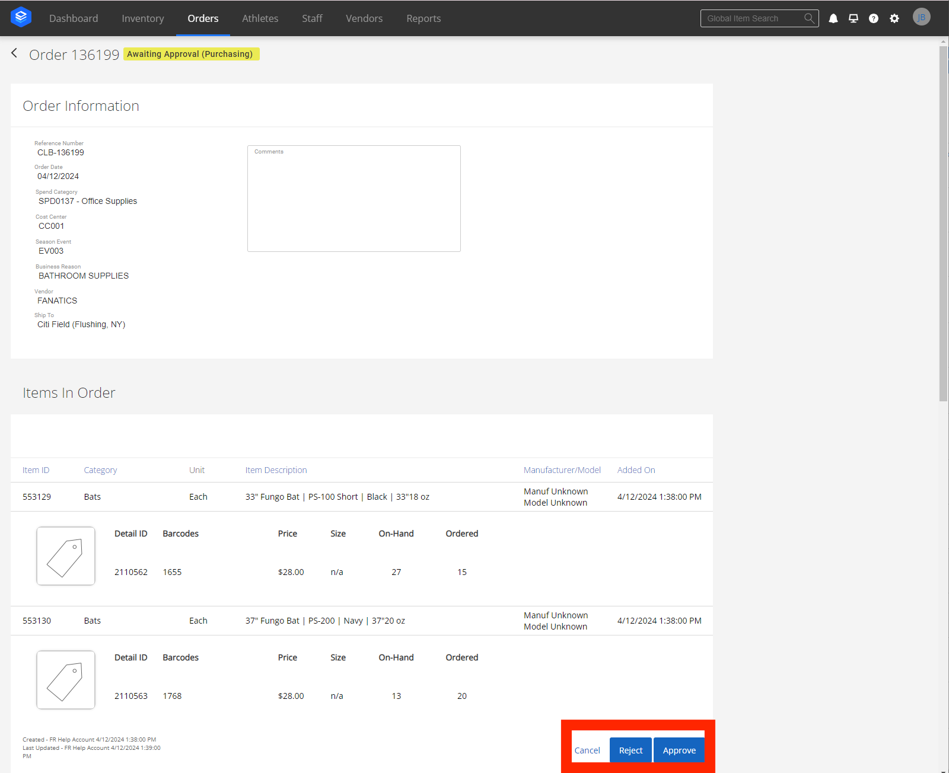Screen dimensions: 949x773
Task: Click the monitor display icon in header
Action: (854, 18)
